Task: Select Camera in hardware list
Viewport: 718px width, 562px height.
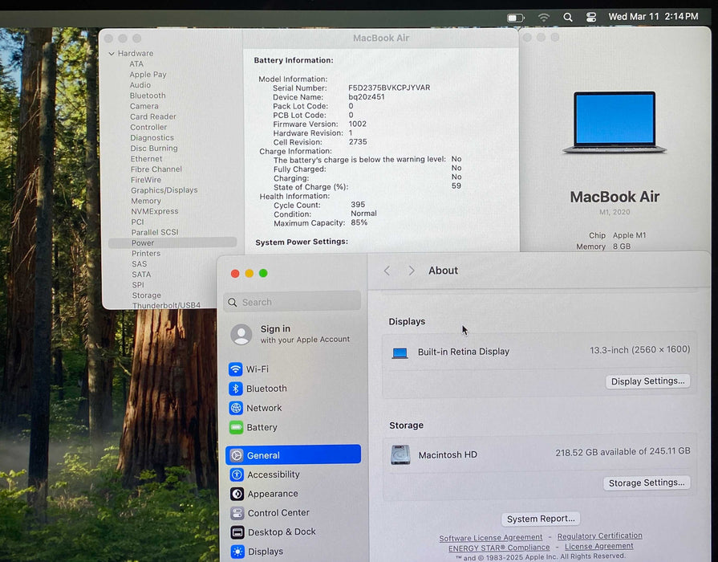Action: [x=144, y=106]
